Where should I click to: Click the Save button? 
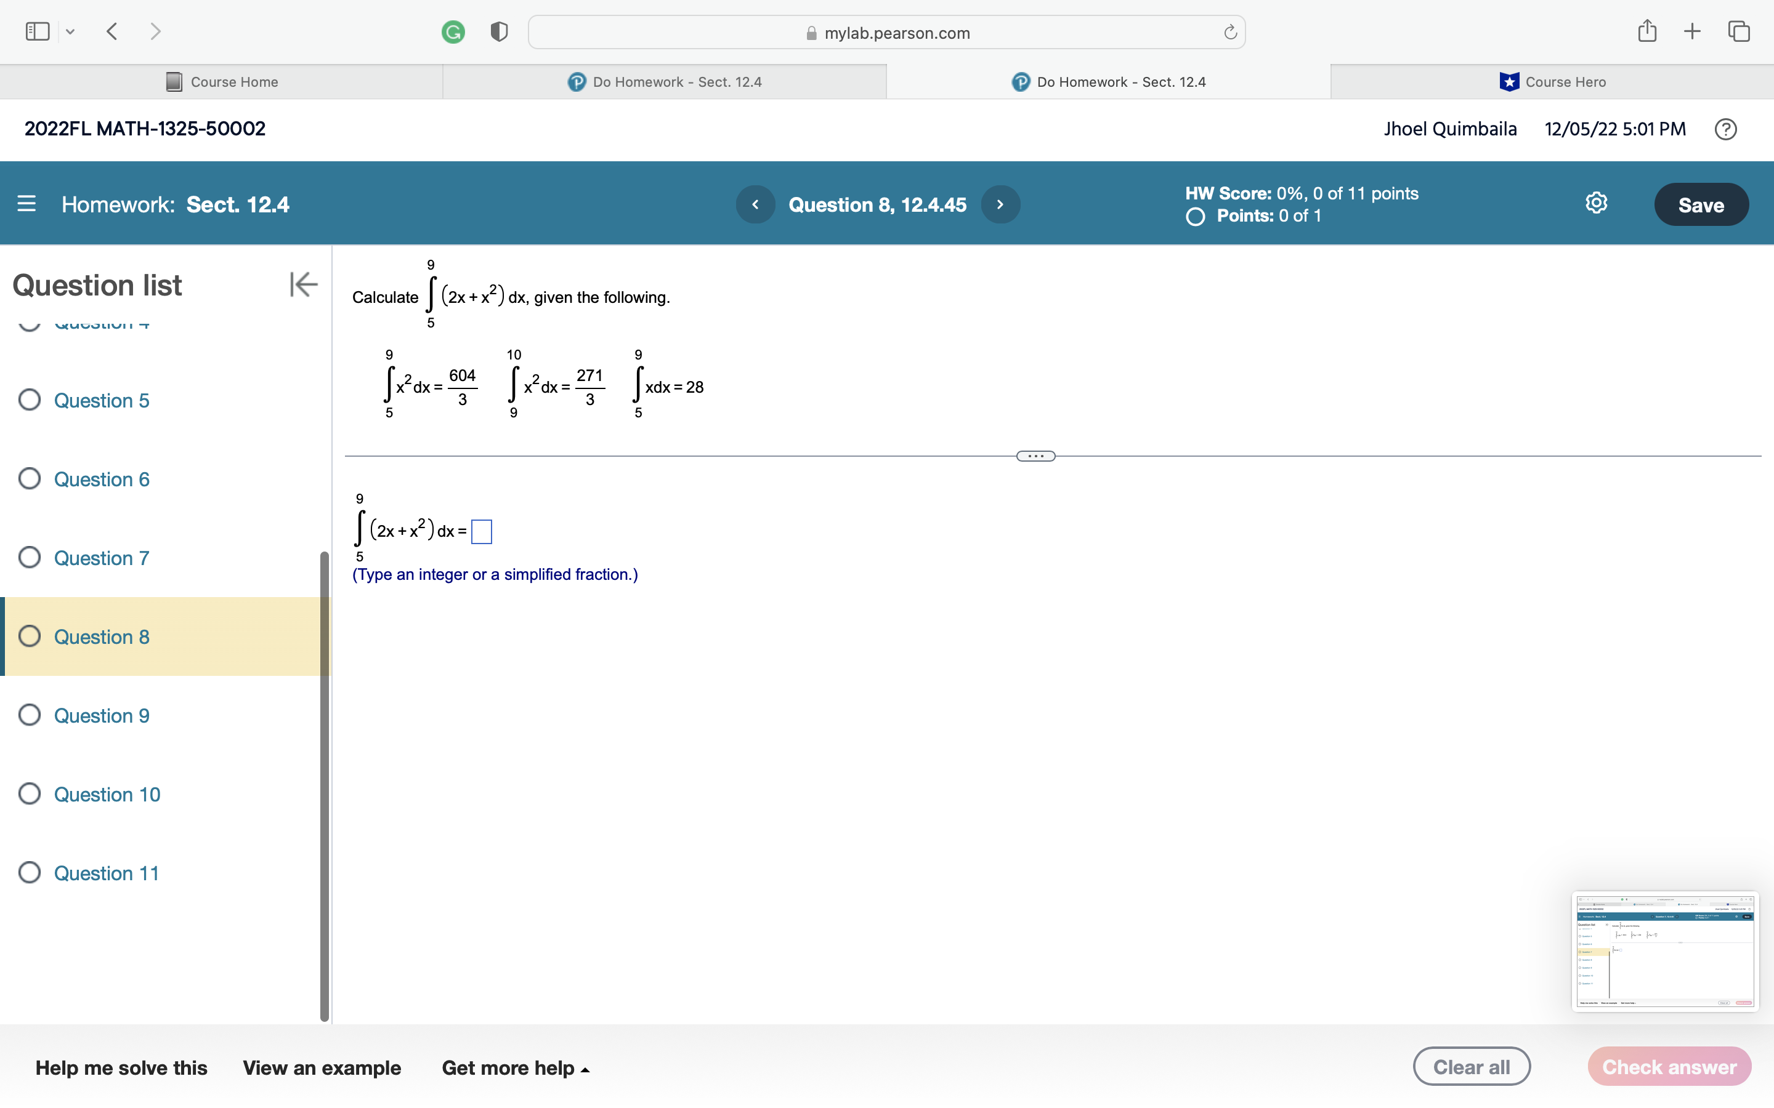[x=1701, y=204]
